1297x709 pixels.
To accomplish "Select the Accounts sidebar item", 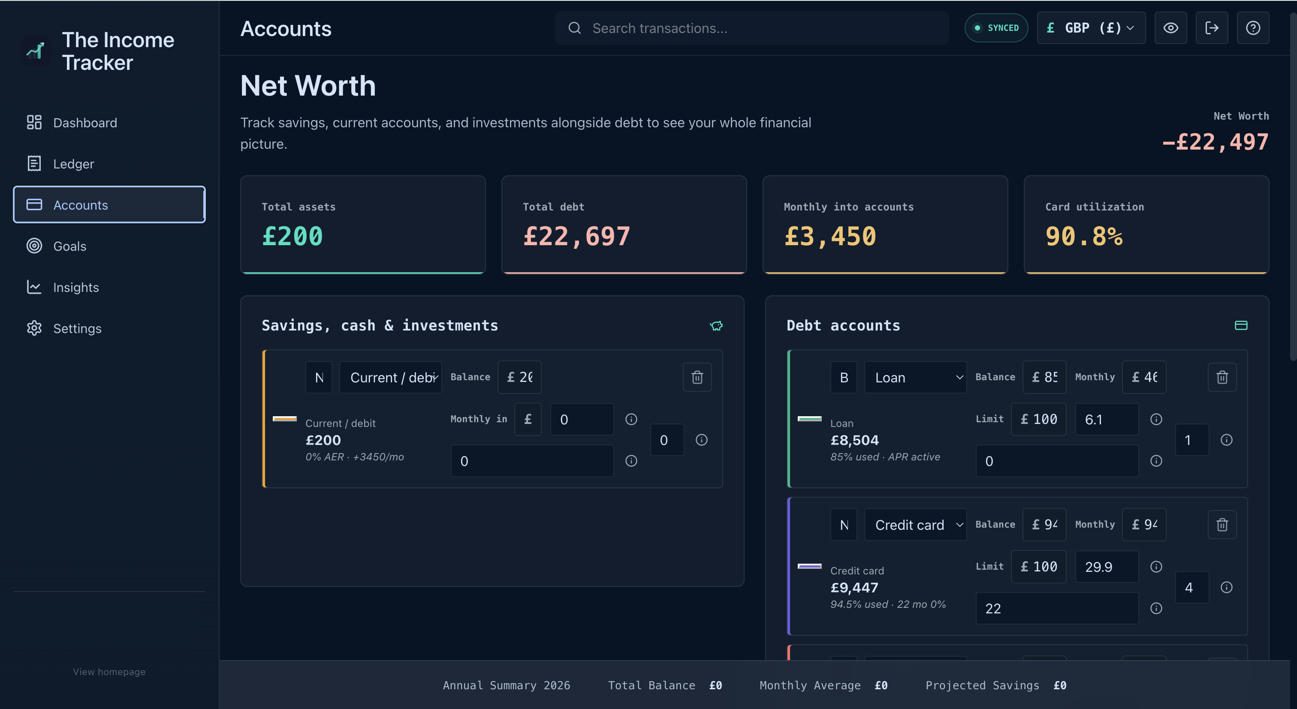I will (x=109, y=205).
